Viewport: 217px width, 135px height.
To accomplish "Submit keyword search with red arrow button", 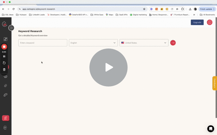I will [x=173, y=43].
